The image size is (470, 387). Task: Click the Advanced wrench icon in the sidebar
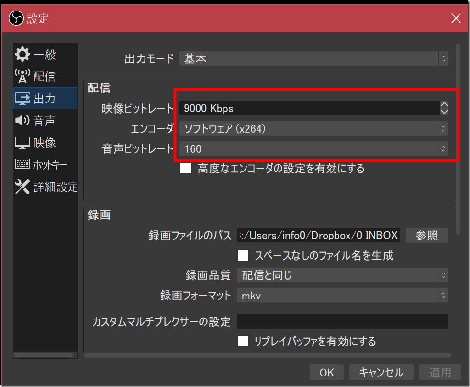[x=22, y=186]
